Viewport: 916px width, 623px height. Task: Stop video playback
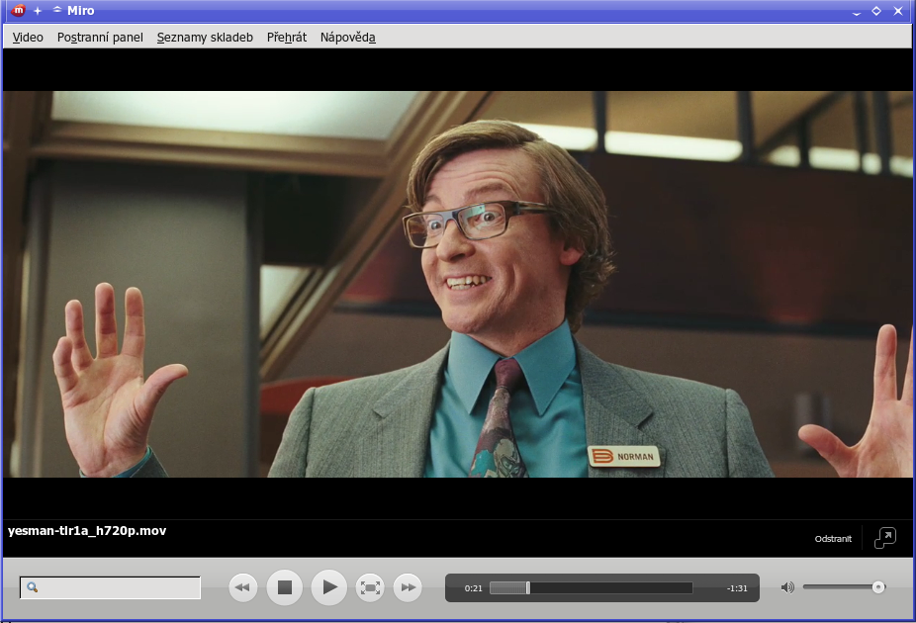pyautogui.click(x=285, y=587)
